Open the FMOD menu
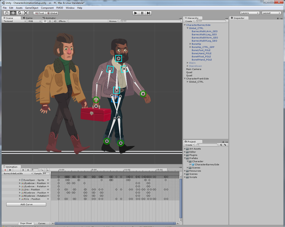 (60, 8)
